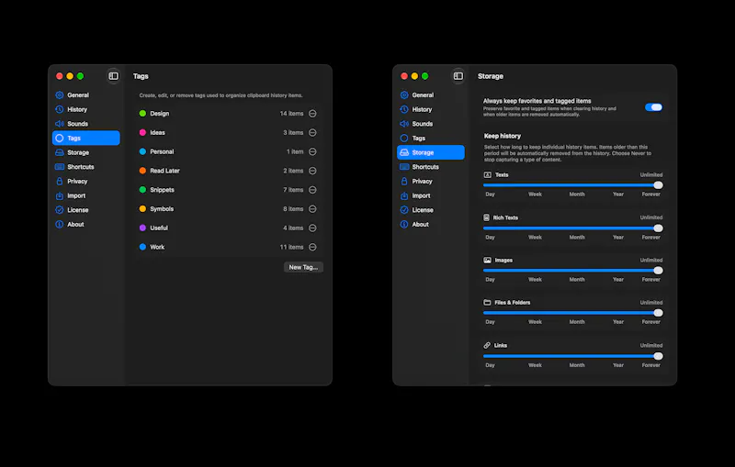The image size is (735, 467).
Task: Click the Rich Texts keep-history slider handle
Action: [x=658, y=228]
